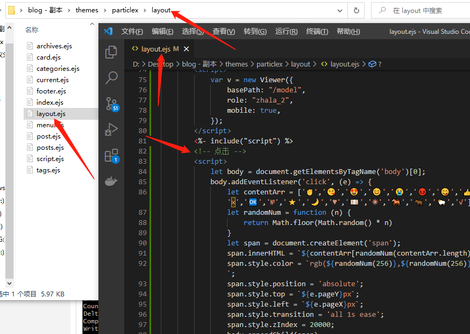Open the Run and Debug view
The width and height of the screenshot is (470, 334).
pyautogui.click(x=111, y=129)
